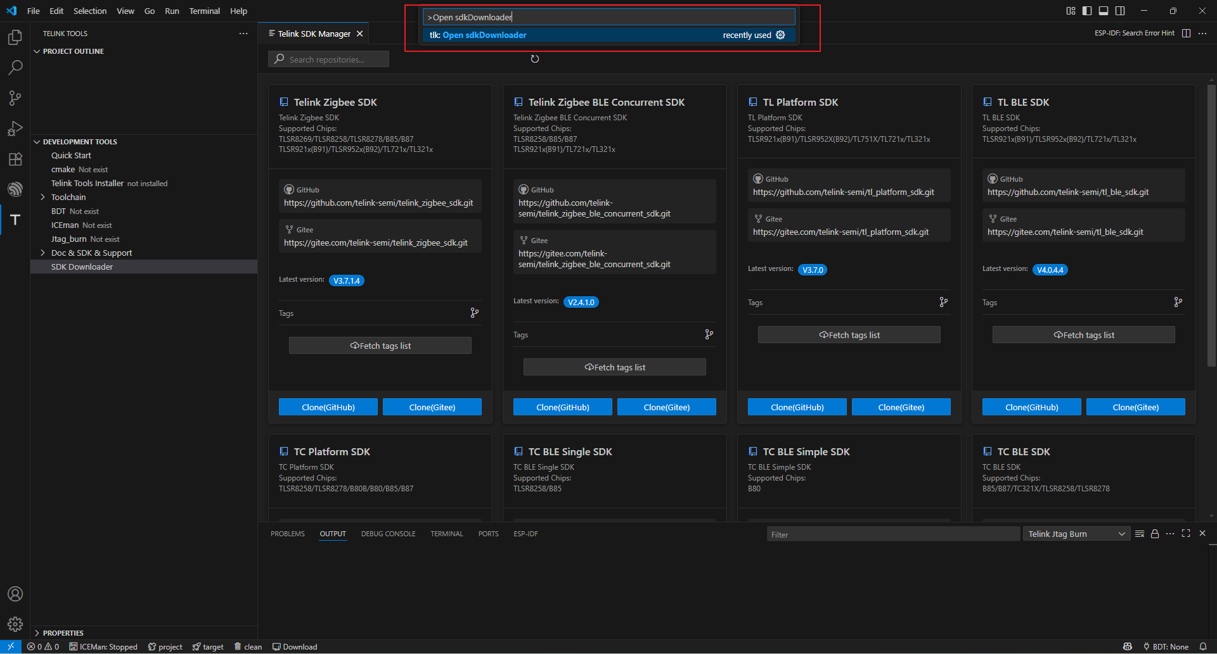Open the Terminal menu
The width and height of the screenshot is (1217, 654).
(204, 11)
